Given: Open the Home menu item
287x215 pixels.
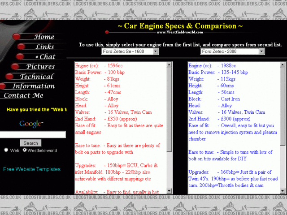Looking at the screenshot, I should coord(44,37).
